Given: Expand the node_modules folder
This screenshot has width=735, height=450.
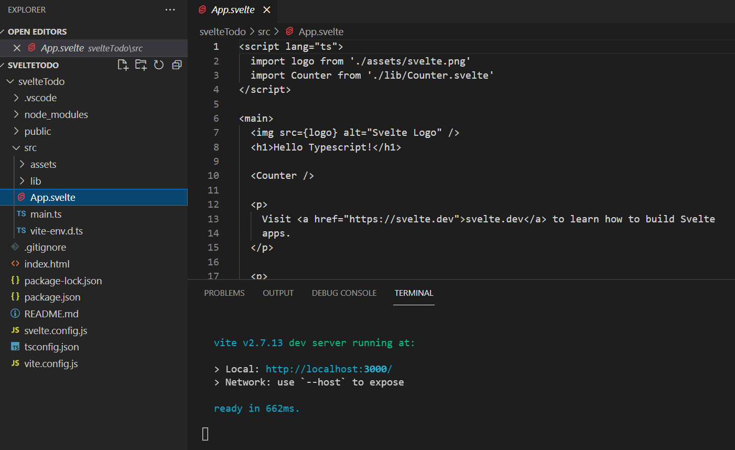Looking at the screenshot, I should pos(16,114).
